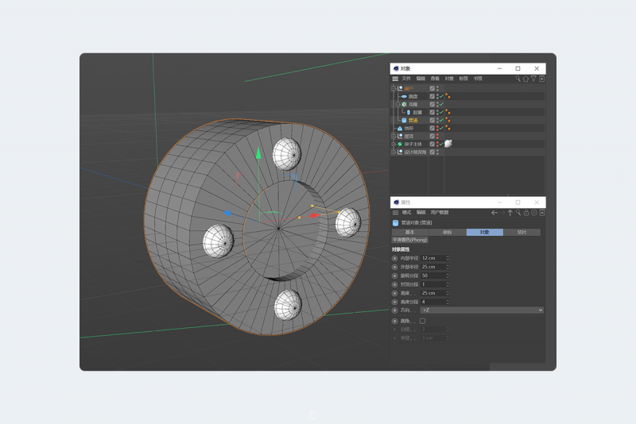Toggle the green checkmark for 管道 object

[x=441, y=120]
